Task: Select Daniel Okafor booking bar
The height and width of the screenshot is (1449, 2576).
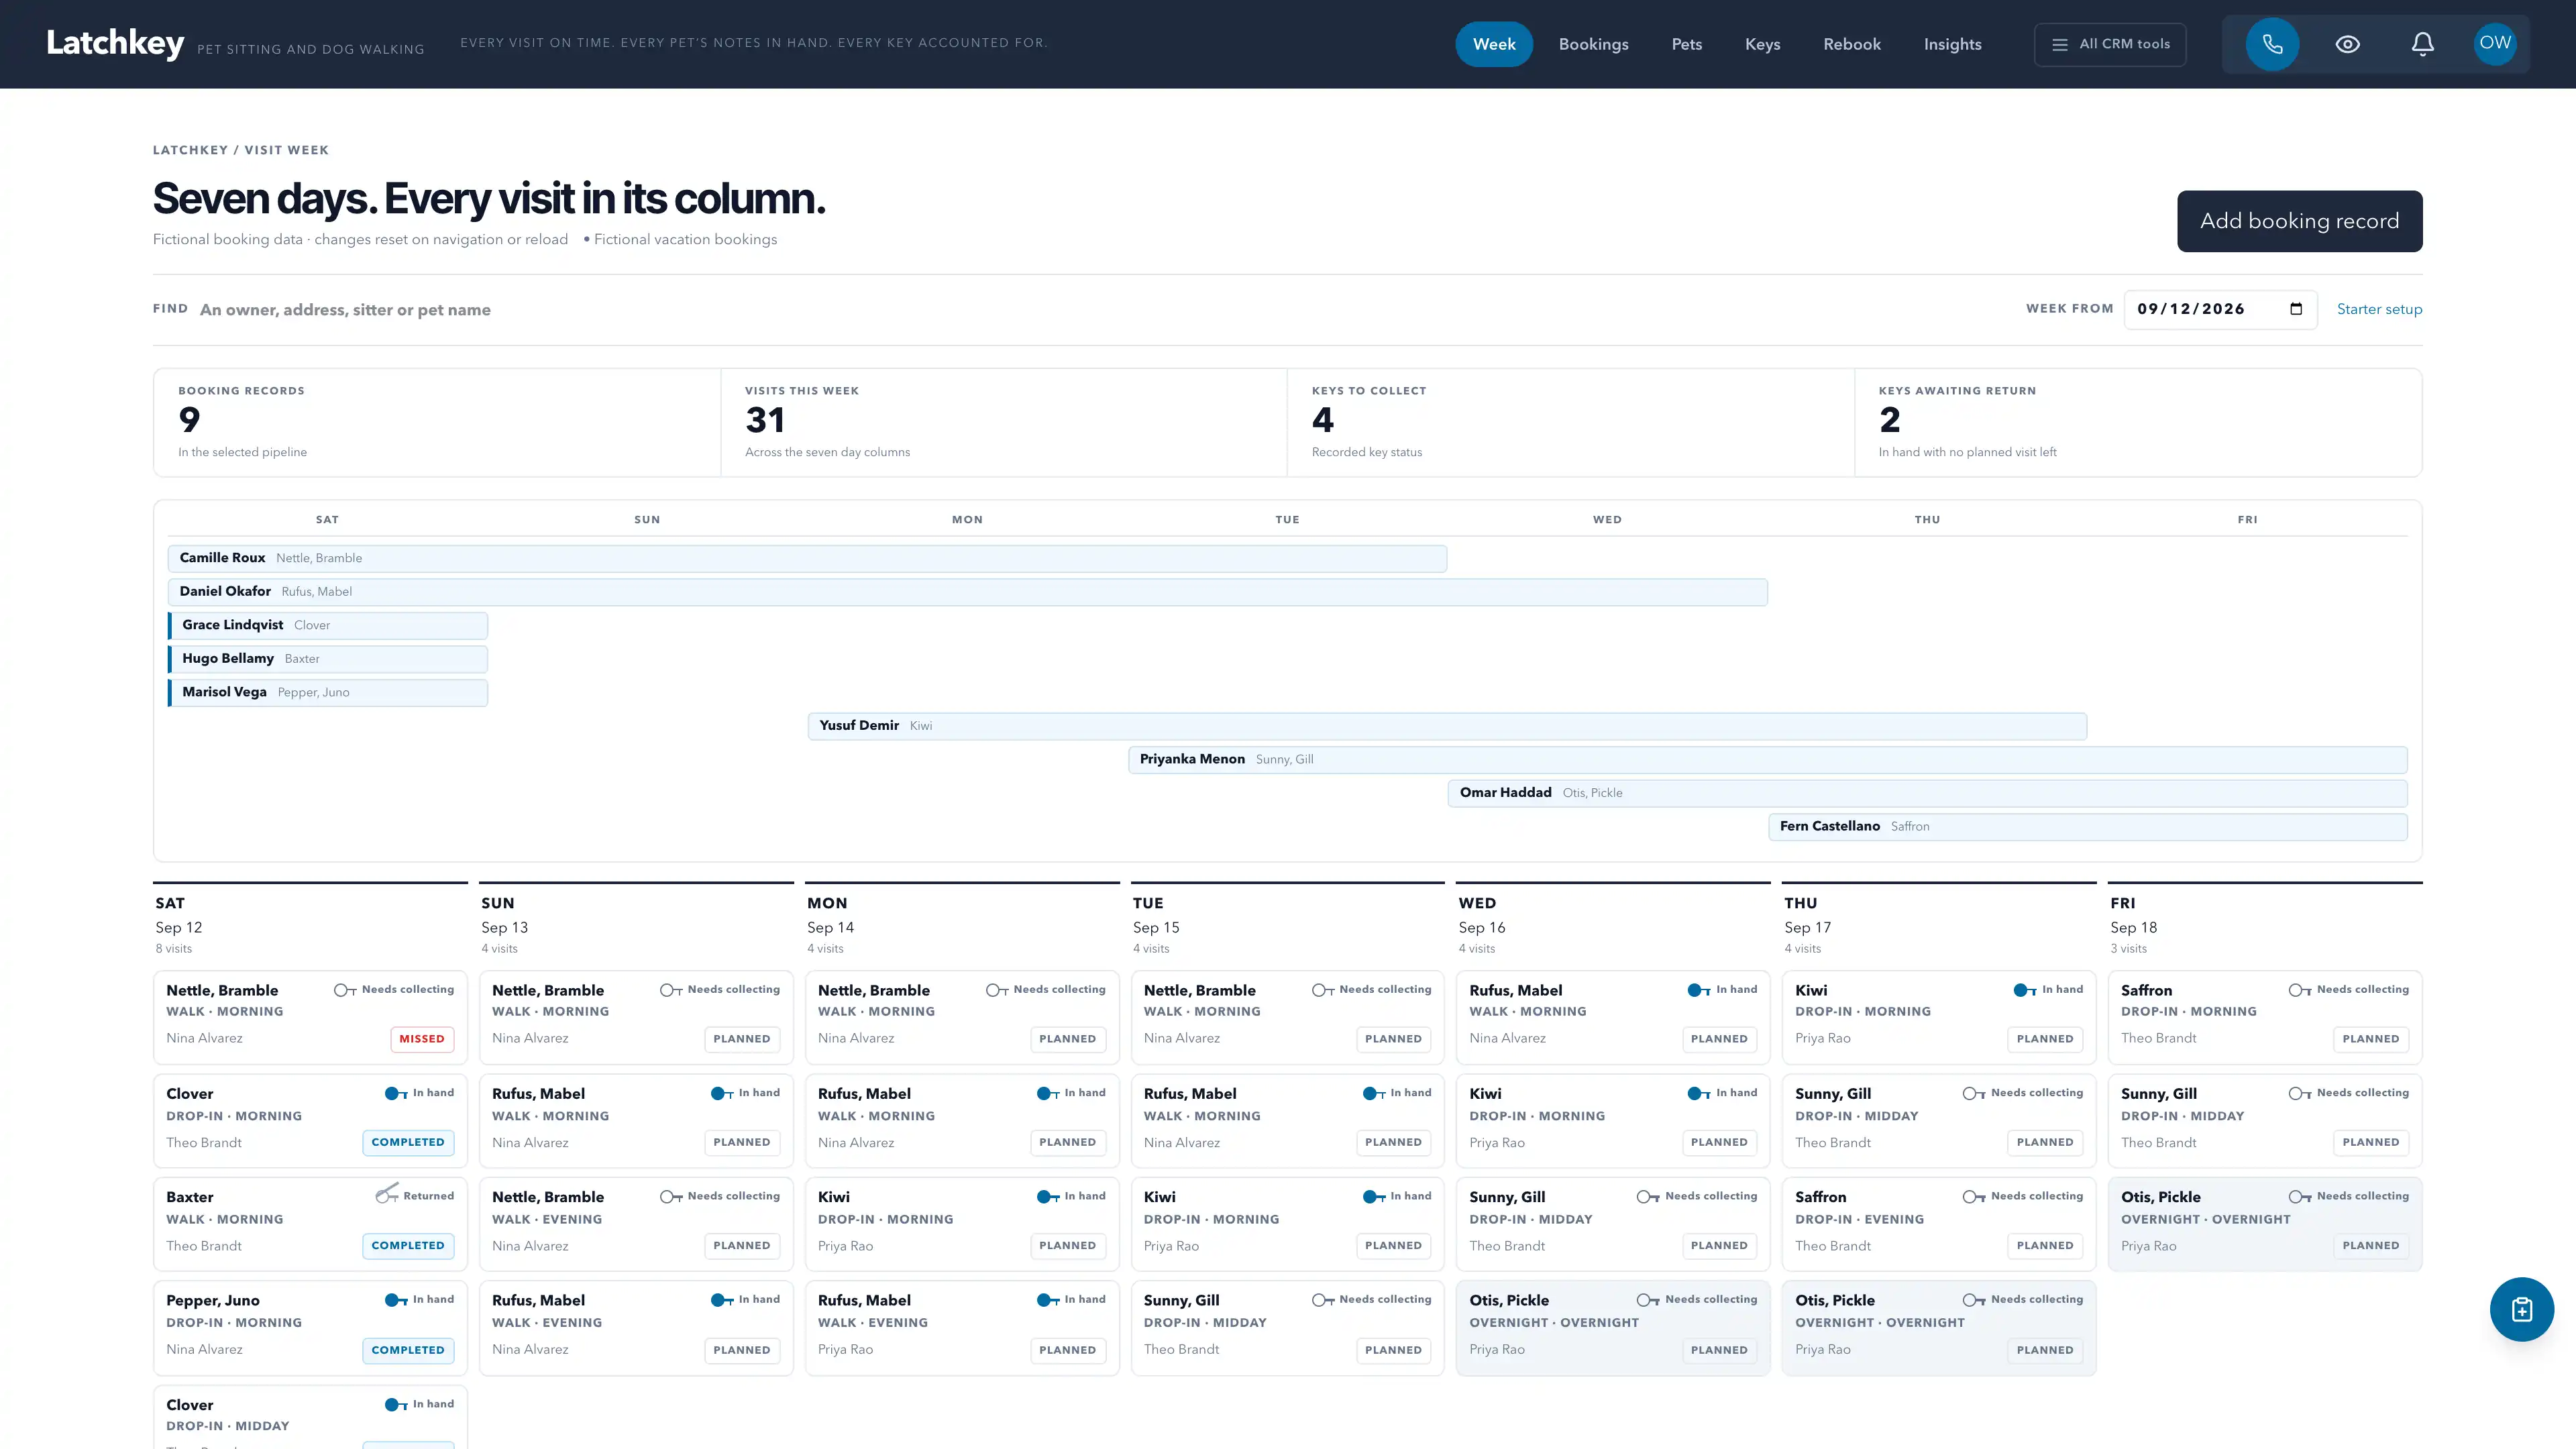Action: (967, 592)
